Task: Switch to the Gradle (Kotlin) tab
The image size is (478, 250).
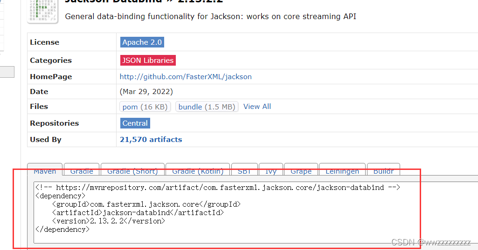Action: point(198,170)
